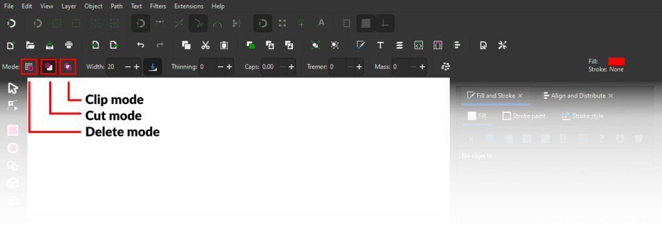Screen dimensions: 662x252
Task: Open the Layer menu
Action: coord(69,6)
